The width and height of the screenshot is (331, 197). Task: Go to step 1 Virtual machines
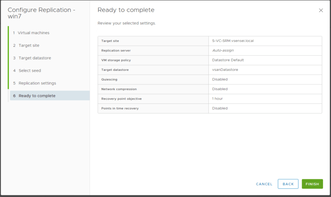(x=34, y=33)
